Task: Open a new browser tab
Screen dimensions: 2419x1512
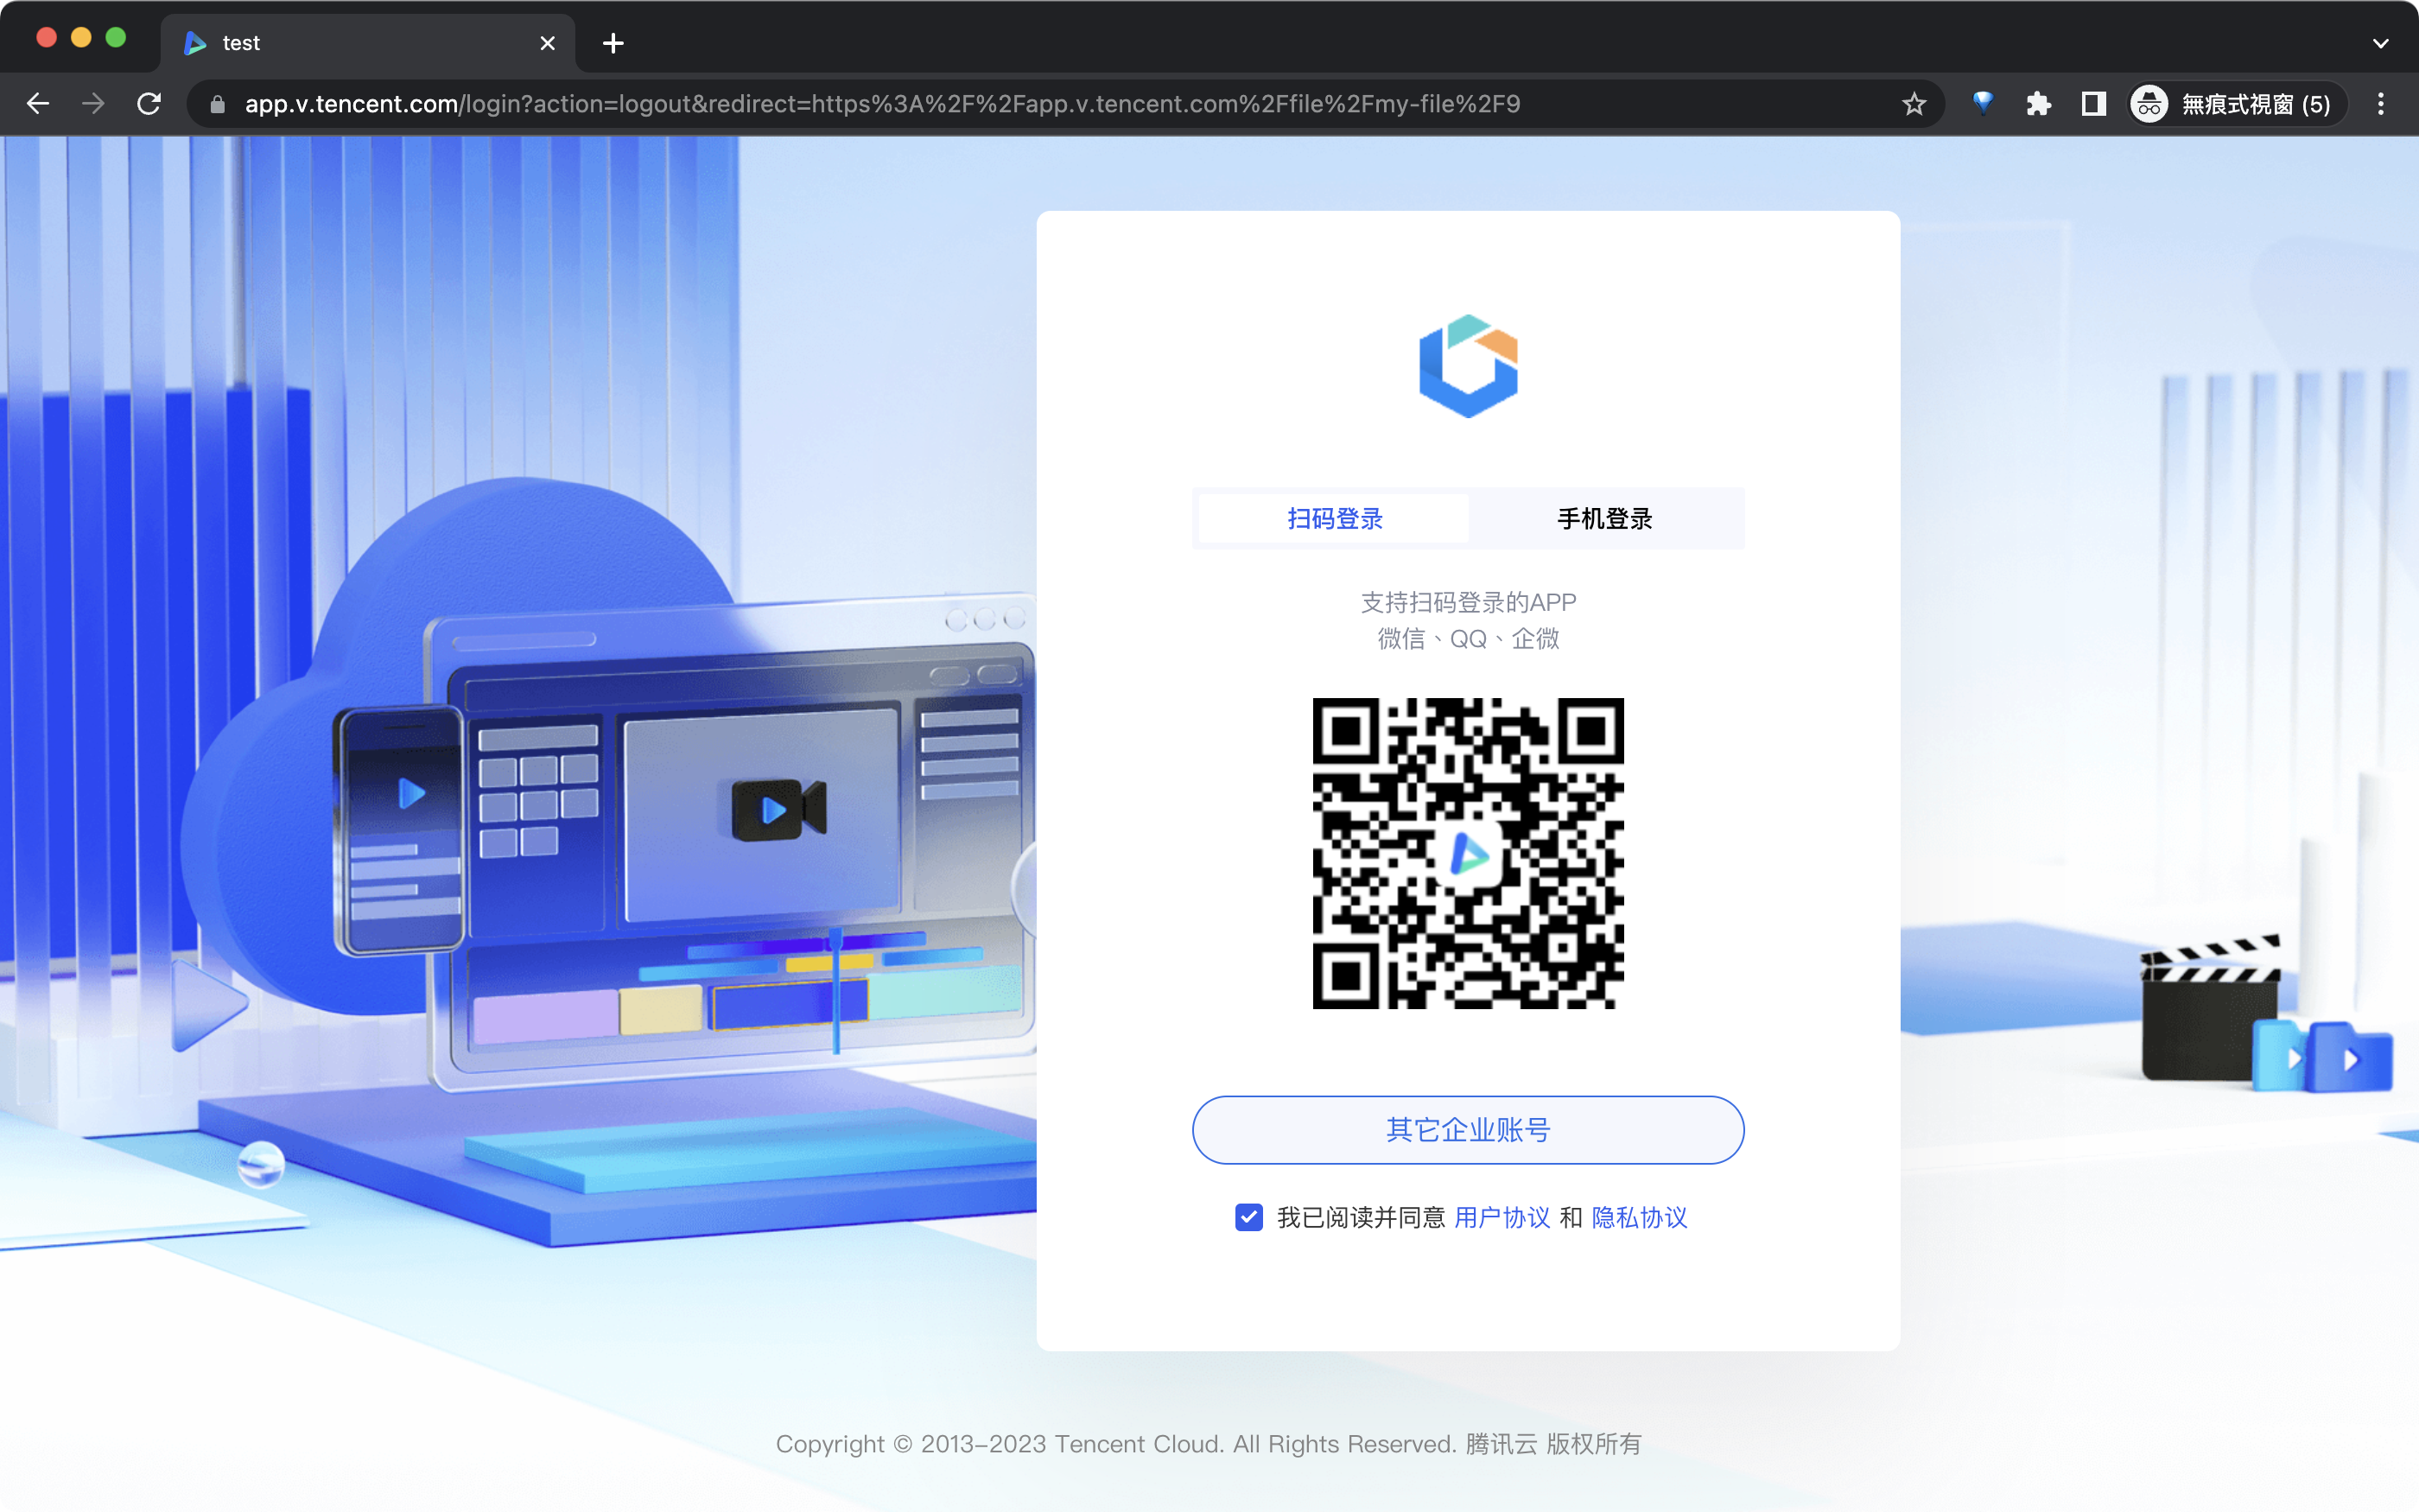Action: [x=613, y=43]
